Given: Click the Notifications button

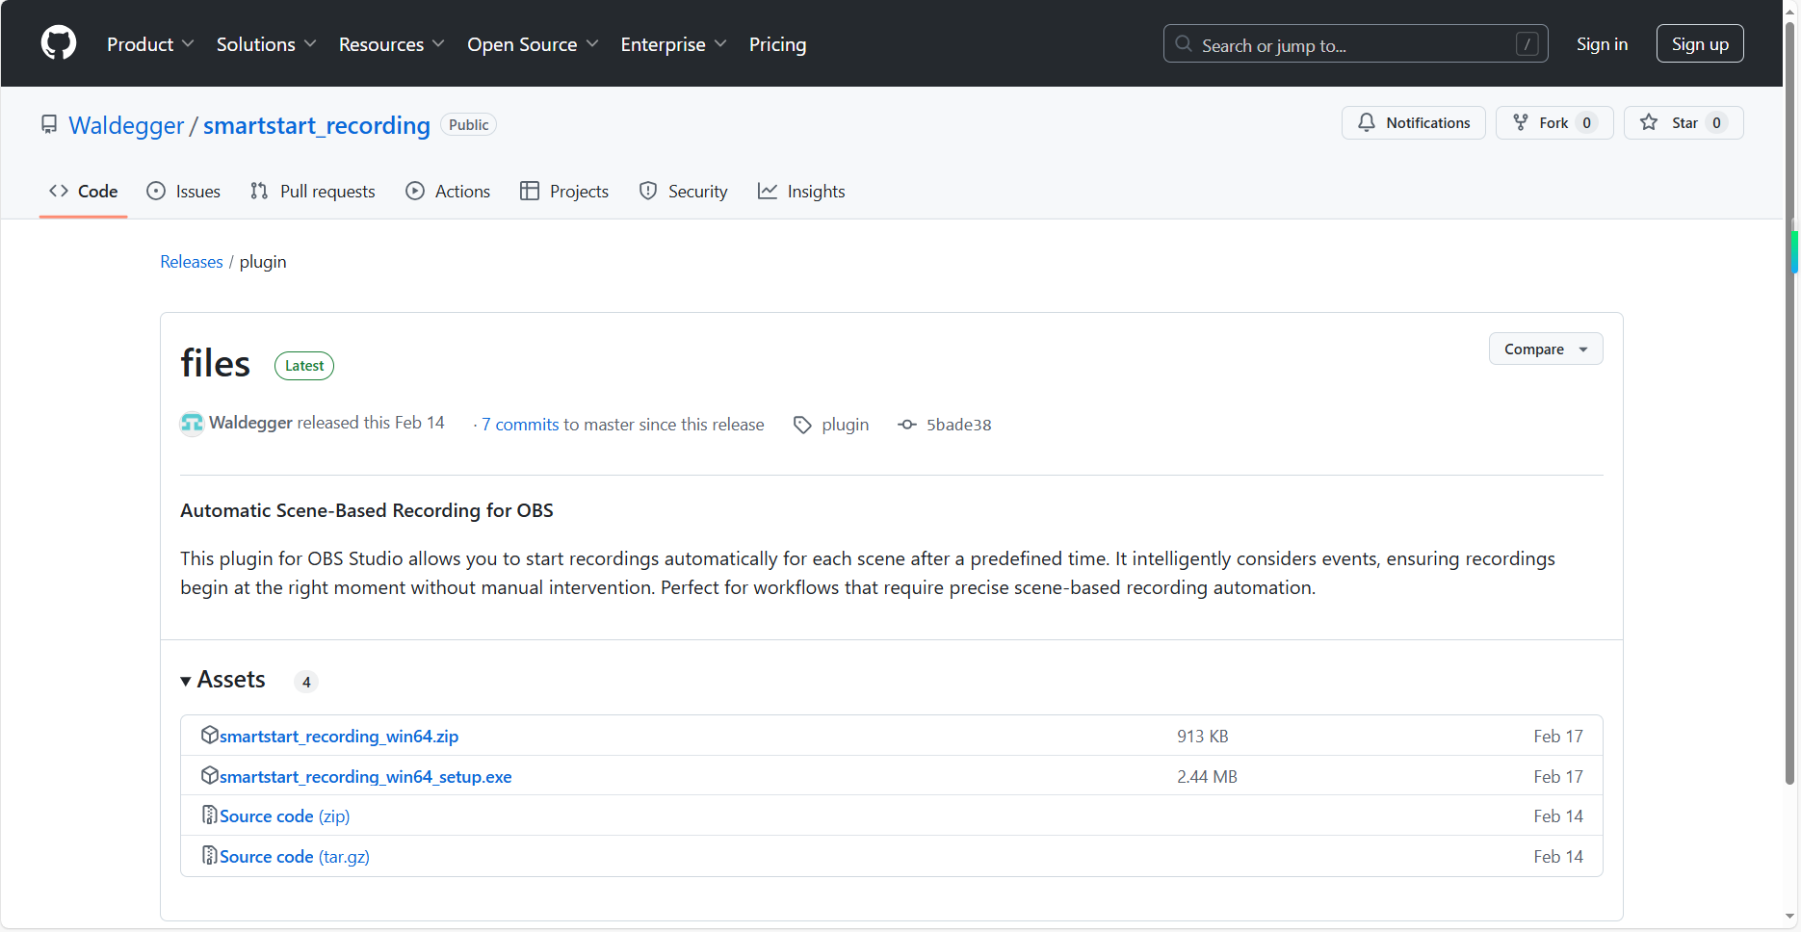Looking at the screenshot, I should pos(1414,122).
